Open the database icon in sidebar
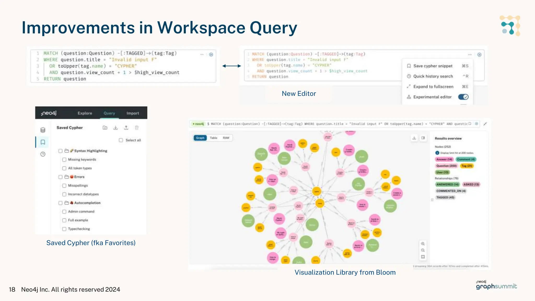 coord(43,130)
